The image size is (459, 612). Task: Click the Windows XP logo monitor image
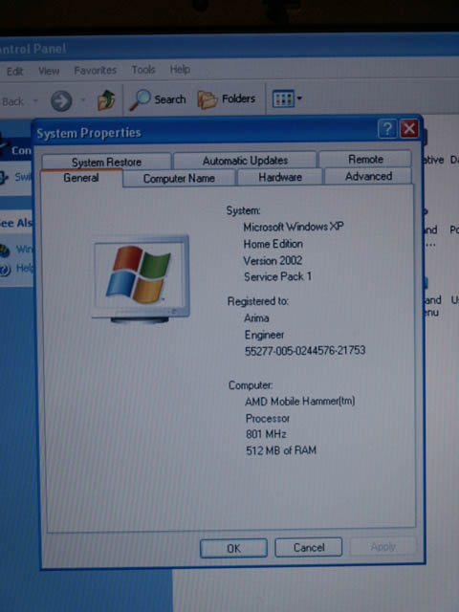tap(141, 278)
